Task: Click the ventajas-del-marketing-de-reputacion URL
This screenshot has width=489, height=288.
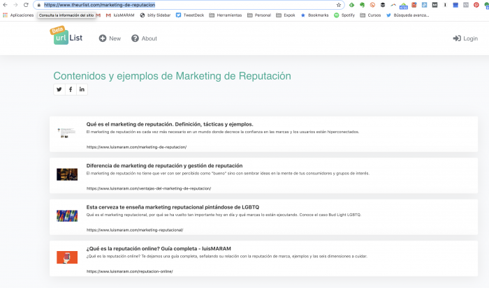Action: click(149, 188)
